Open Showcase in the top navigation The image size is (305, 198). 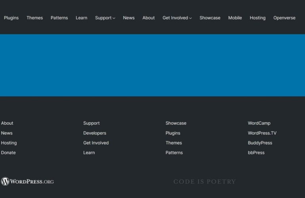210,18
